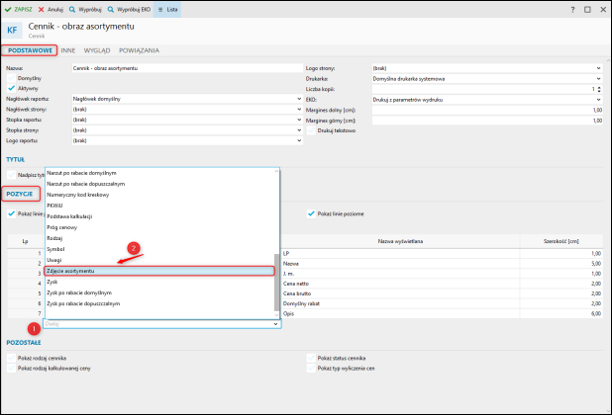
Task: Cancel changes with Anuluj button
Action: (51, 9)
